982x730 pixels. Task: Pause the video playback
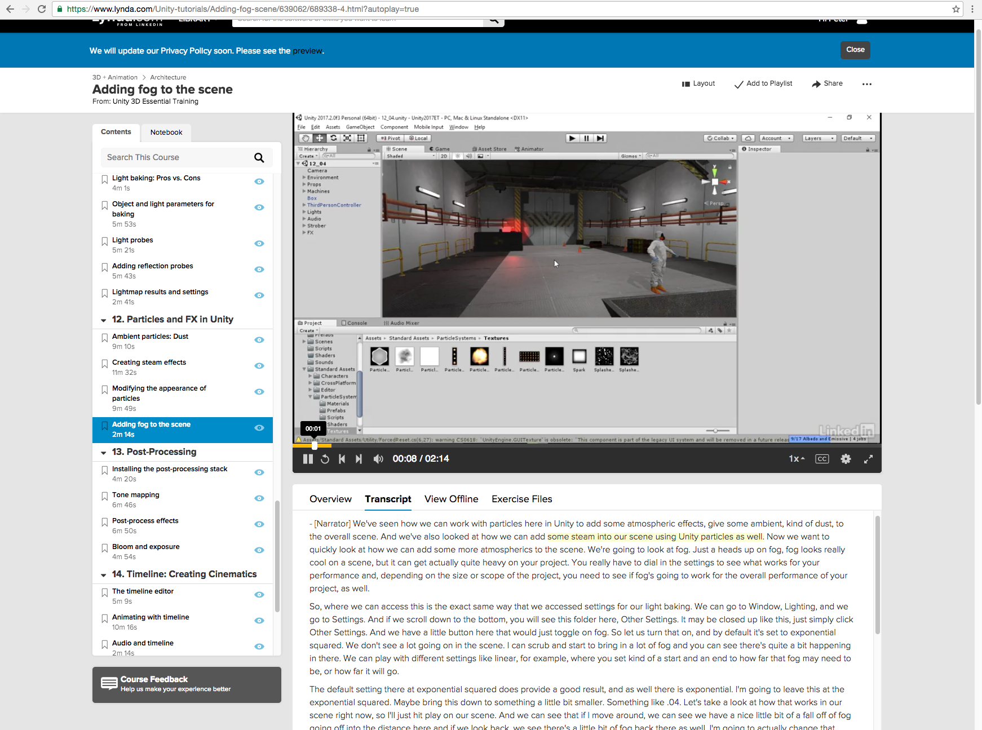tap(308, 459)
